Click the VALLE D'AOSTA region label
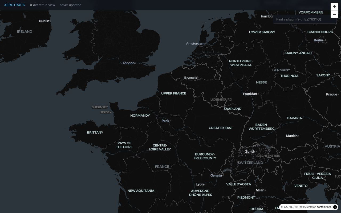The width and height of the screenshot is (341, 213). point(239,184)
